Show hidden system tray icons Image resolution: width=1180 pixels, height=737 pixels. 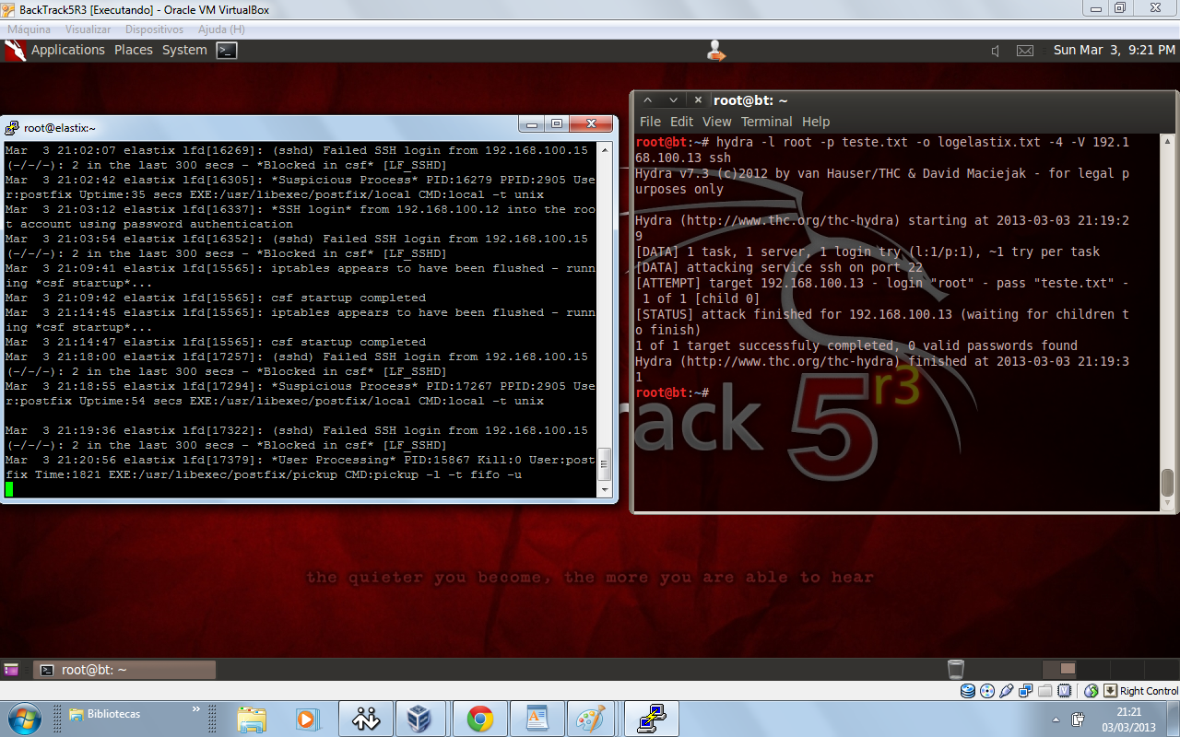(x=1056, y=719)
